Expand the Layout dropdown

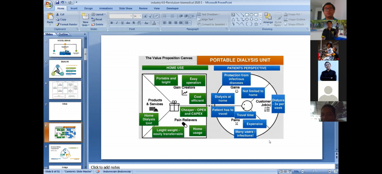pyautogui.click(x=100, y=14)
